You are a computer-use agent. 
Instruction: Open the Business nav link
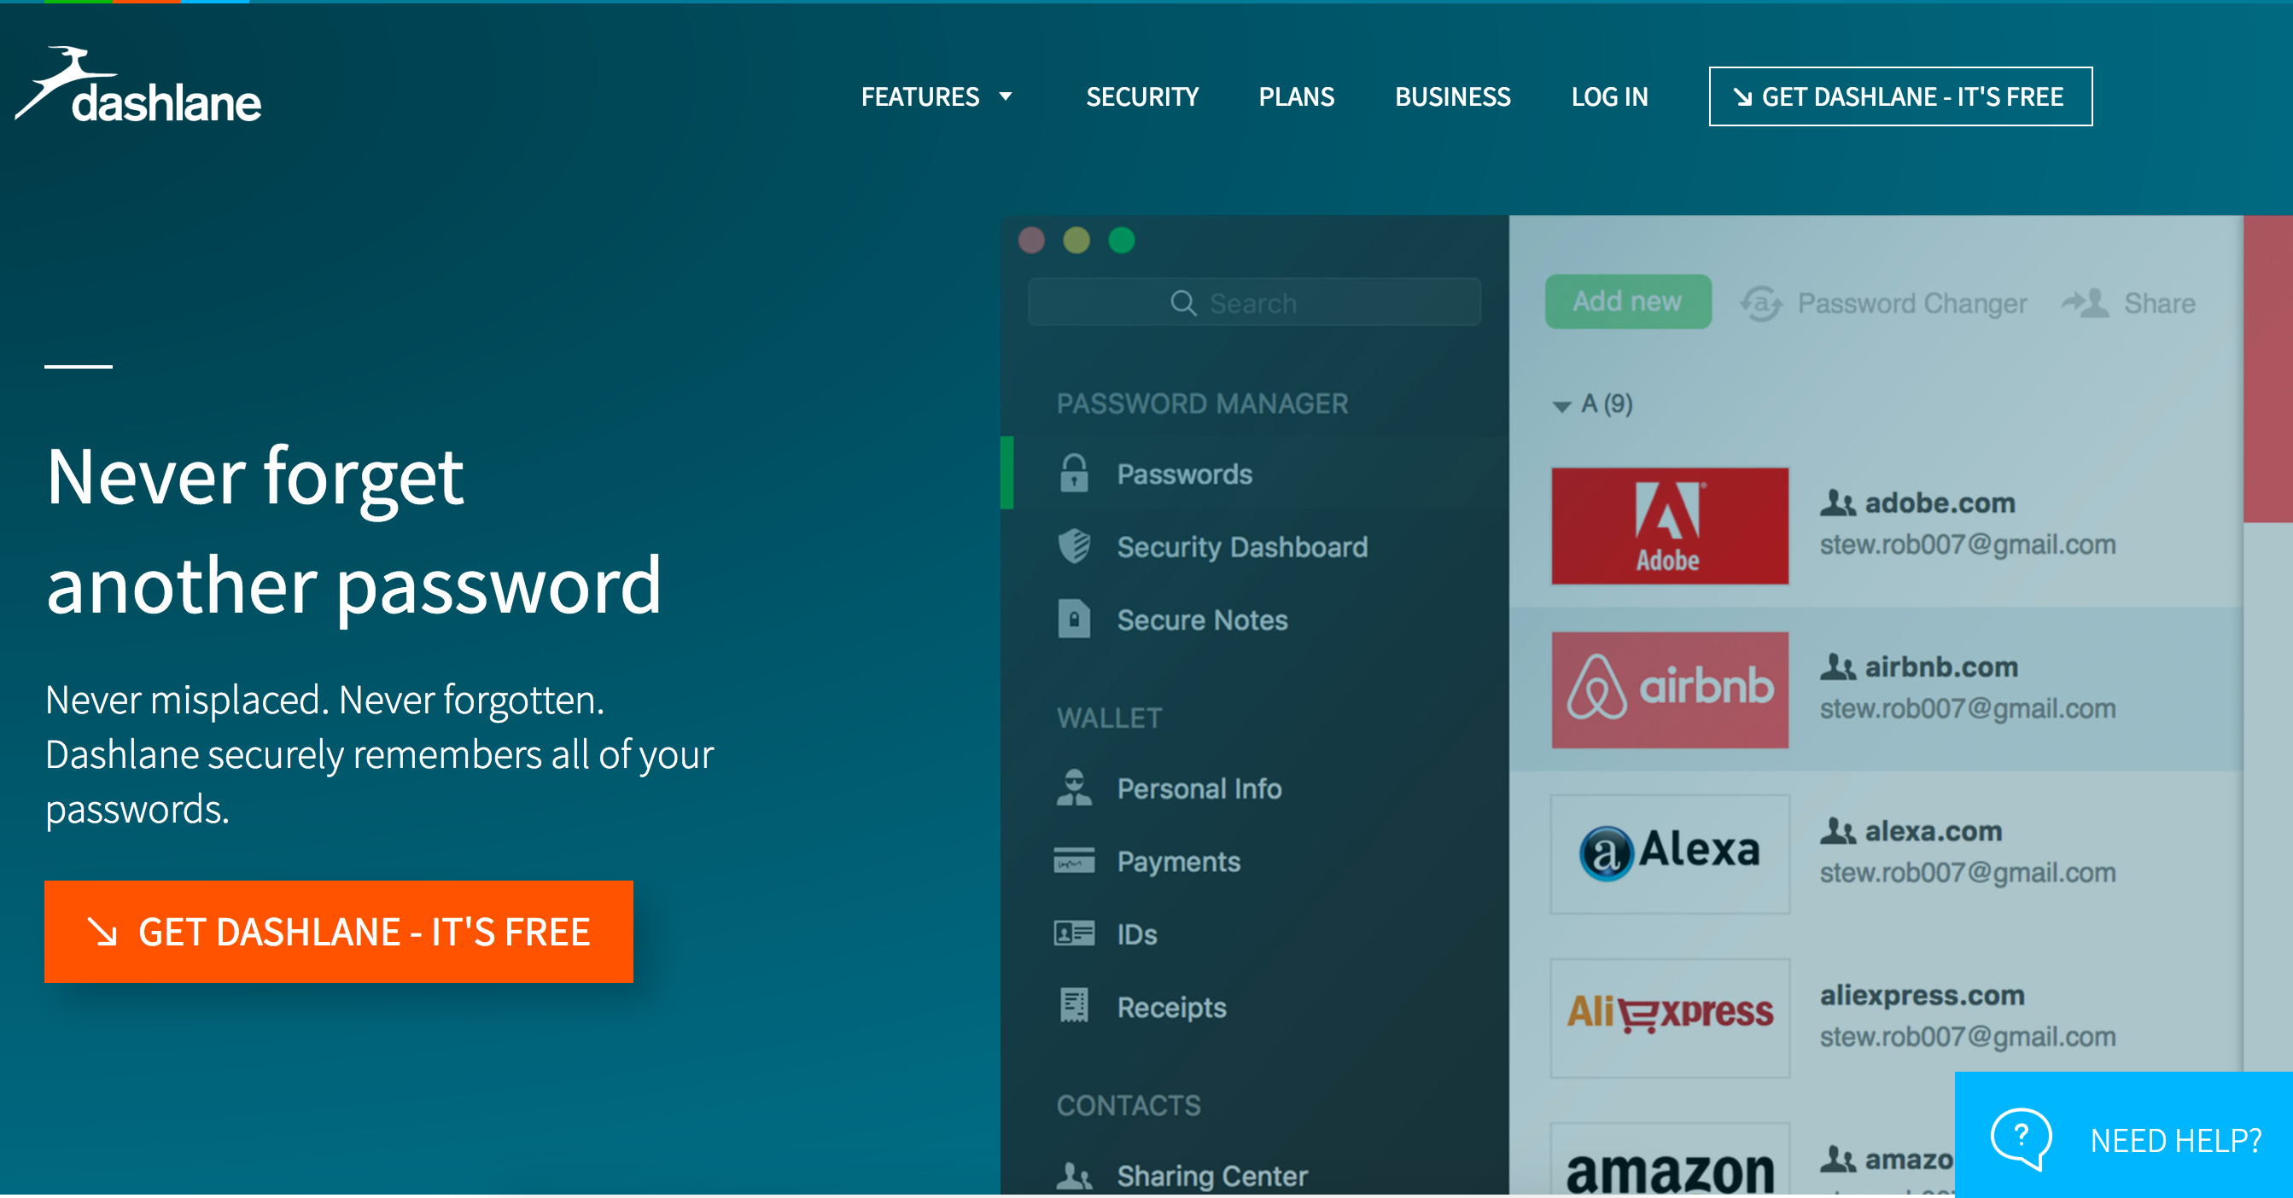(1452, 96)
